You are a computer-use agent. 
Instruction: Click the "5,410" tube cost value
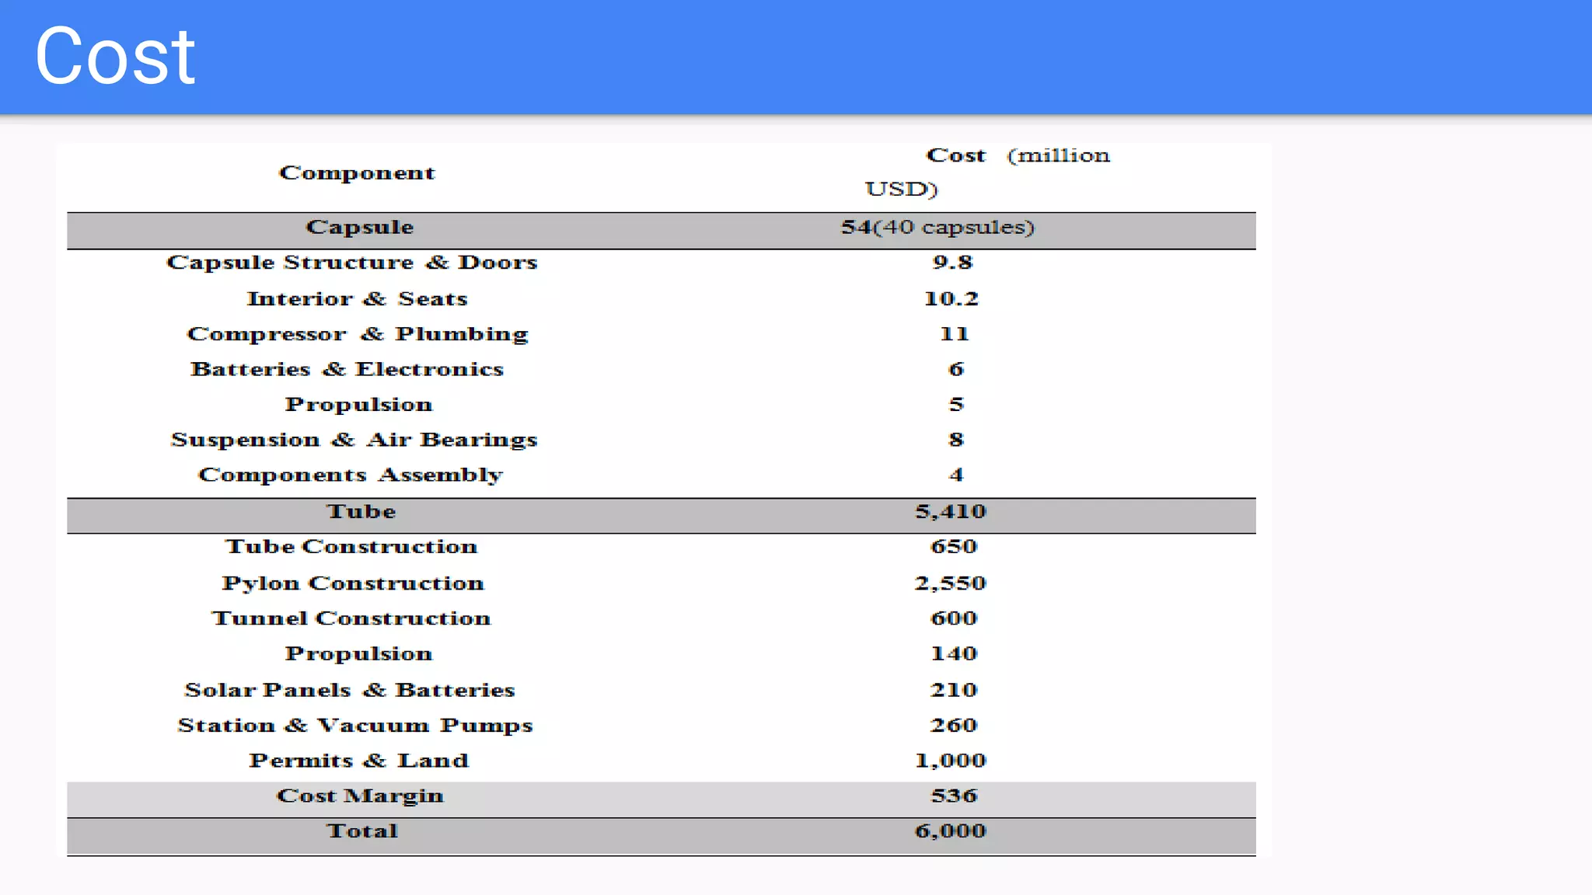pos(950,511)
